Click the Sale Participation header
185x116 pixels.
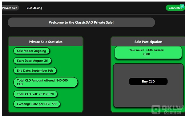point(148,42)
